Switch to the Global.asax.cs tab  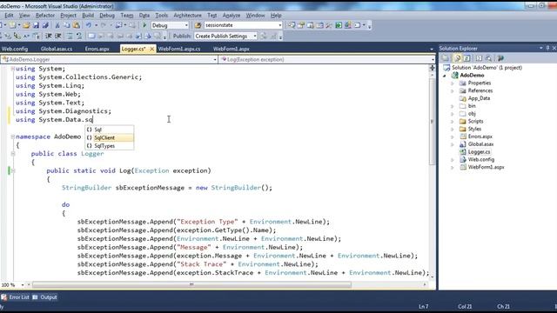(56, 49)
